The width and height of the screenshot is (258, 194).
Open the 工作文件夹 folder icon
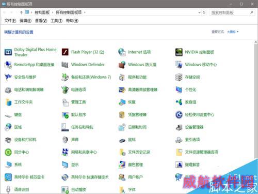[8, 102]
